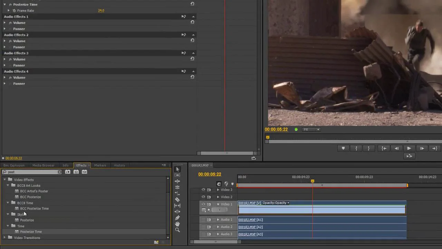Viewport: 442px width, 249px height.
Task: Filter effects by 32-bit Color icon
Action: coord(76,172)
